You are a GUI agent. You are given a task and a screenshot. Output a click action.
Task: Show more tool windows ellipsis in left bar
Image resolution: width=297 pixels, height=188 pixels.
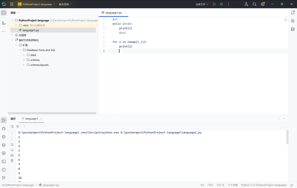(4, 31)
